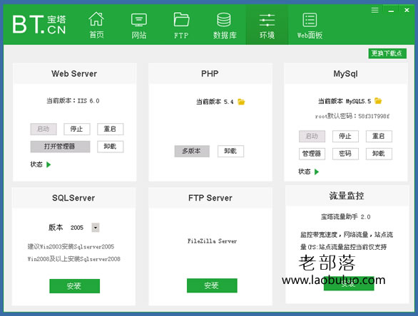Restart MySql with 重启 button
418x316 pixels.
(x=379, y=136)
